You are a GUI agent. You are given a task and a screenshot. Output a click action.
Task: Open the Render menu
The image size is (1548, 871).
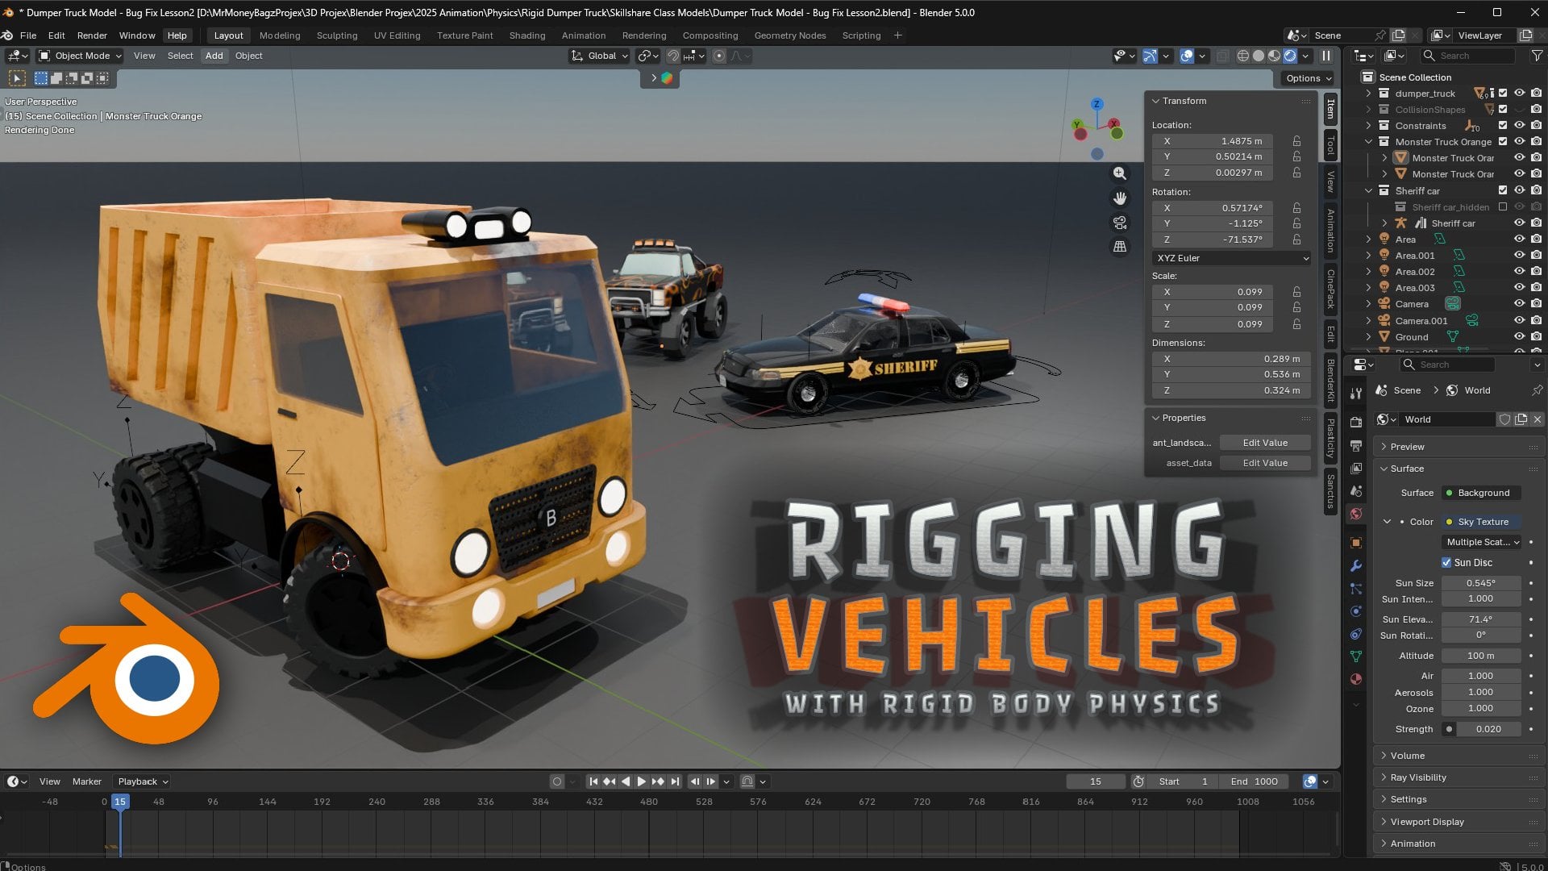coord(92,35)
